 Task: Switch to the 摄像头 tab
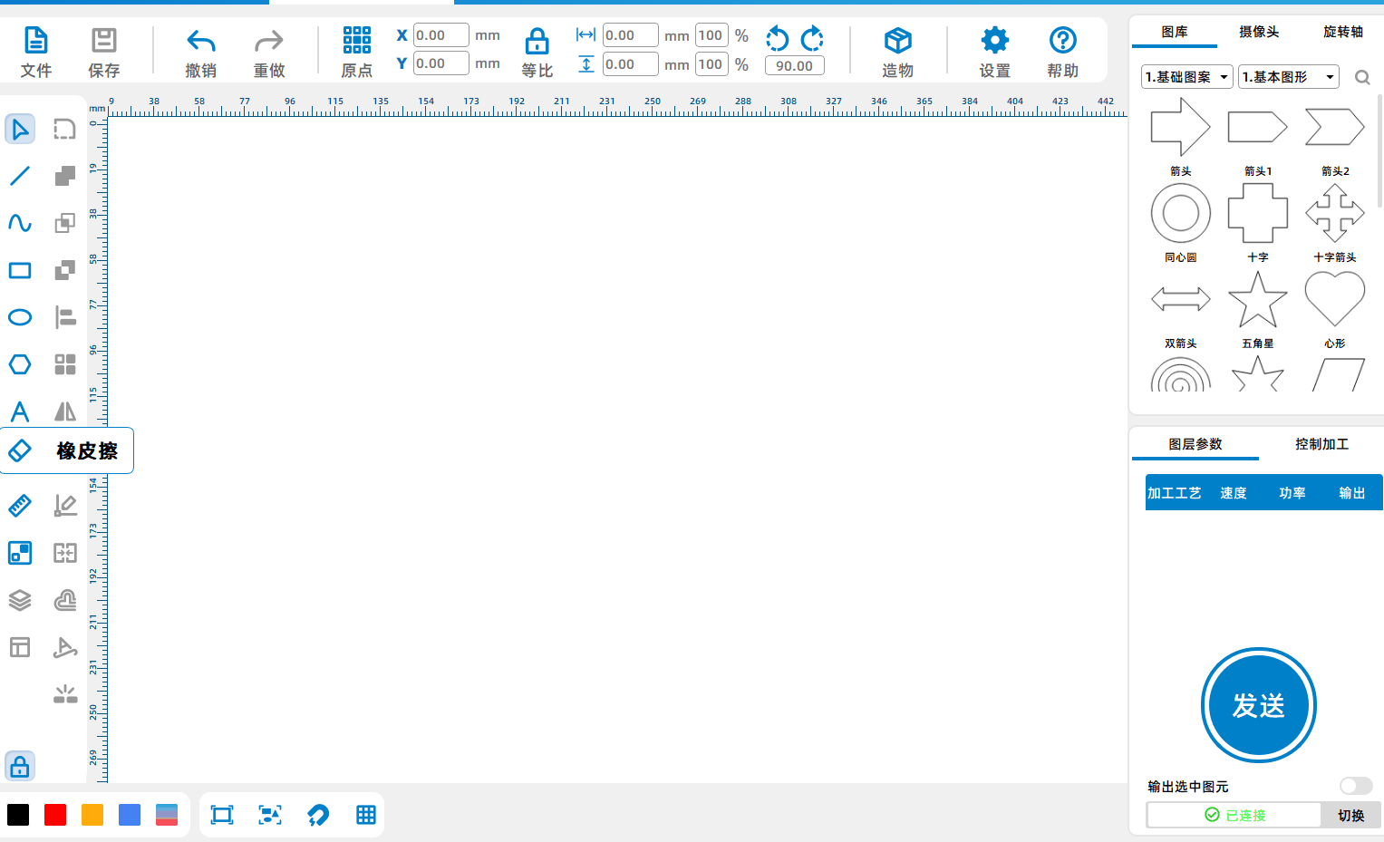(x=1259, y=32)
